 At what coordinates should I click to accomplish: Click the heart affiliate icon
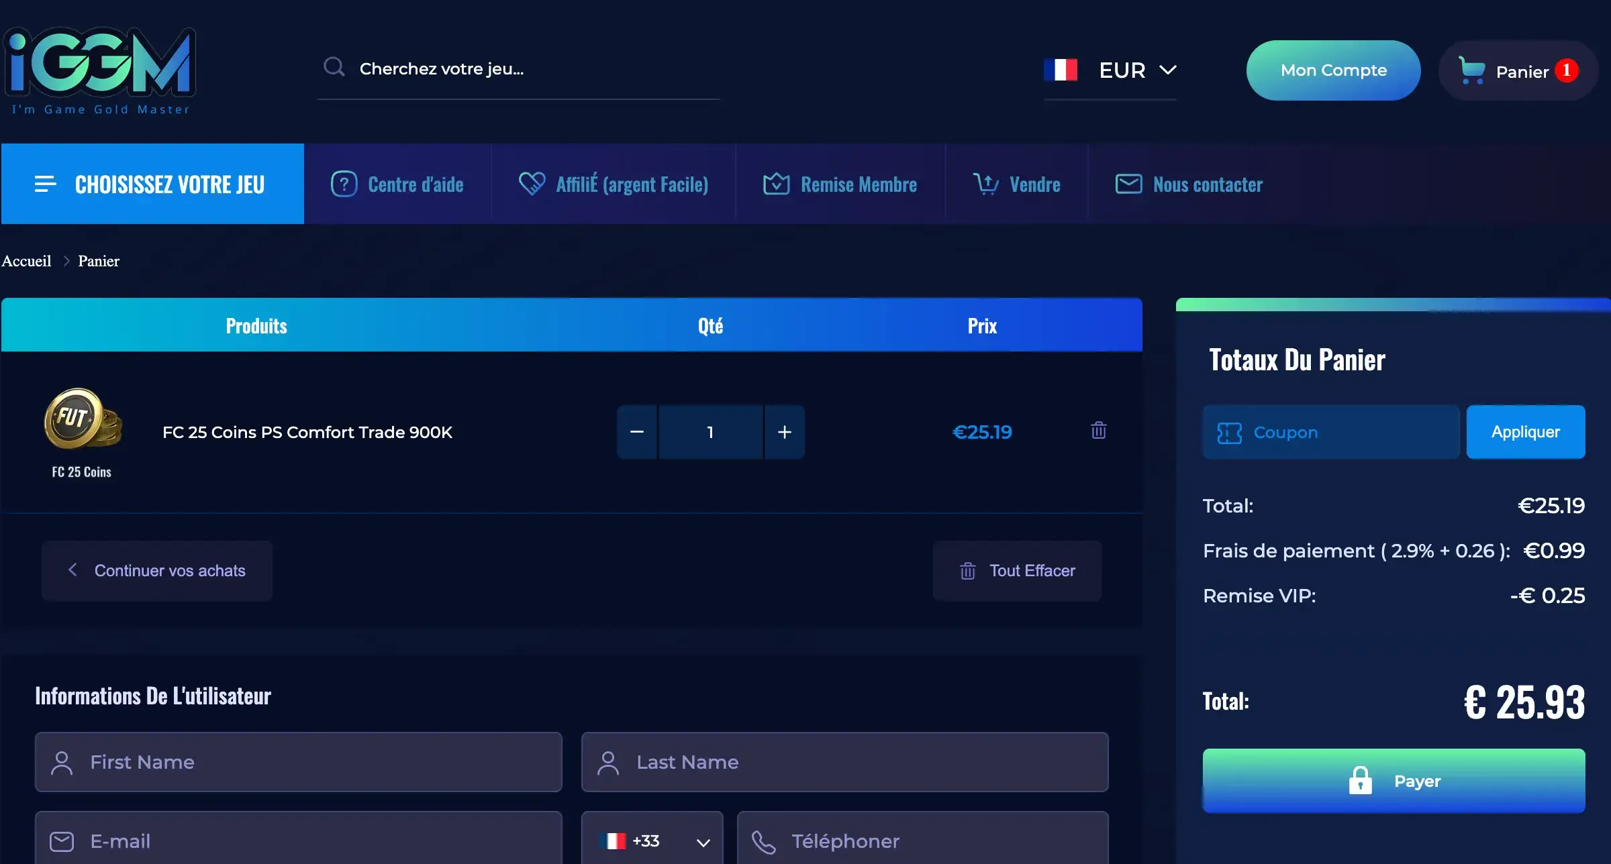click(532, 184)
